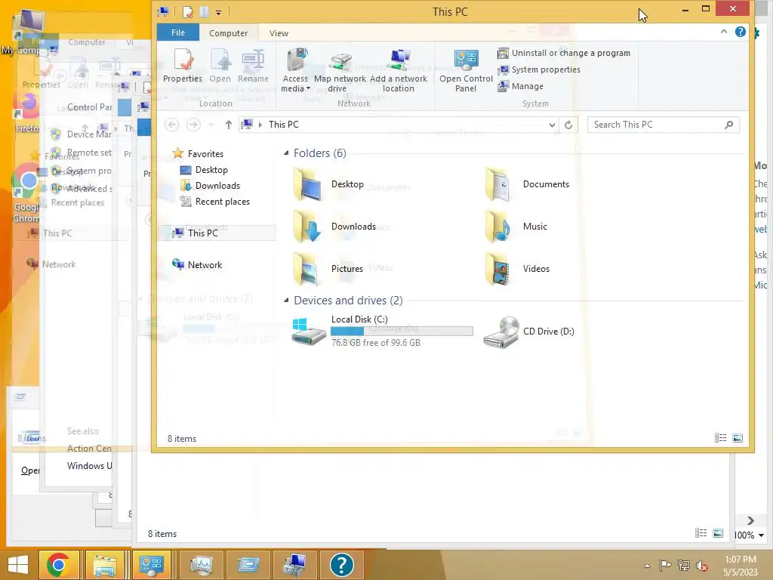This screenshot has width=773, height=580.
Task: Select CD Drive (D:) icon
Action: [501, 332]
